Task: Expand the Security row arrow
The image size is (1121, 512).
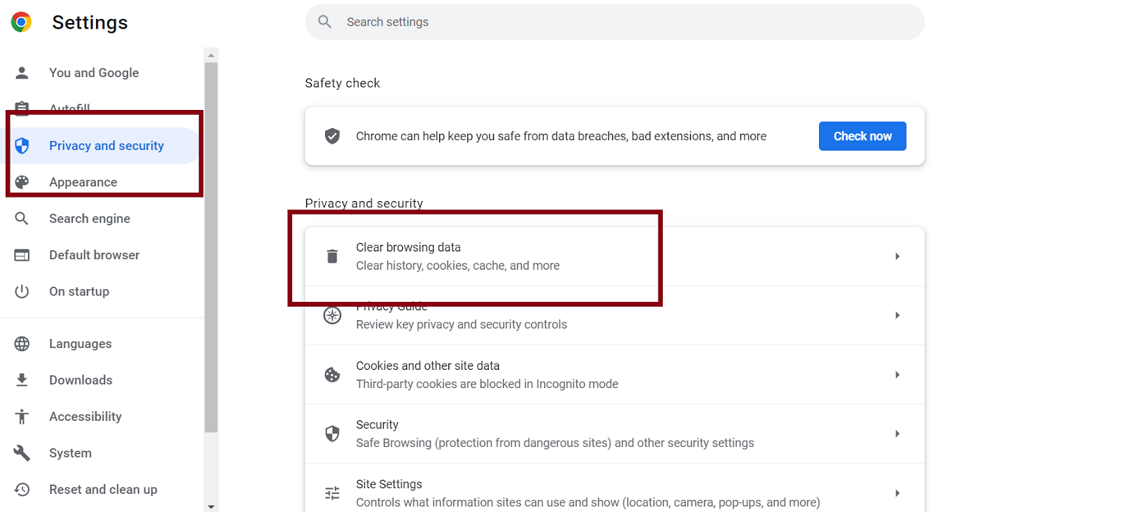Action: 897,434
